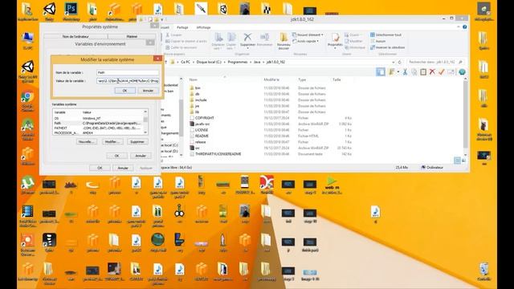Click the Modifier... button under system variables
The image size is (514, 289).
click(112, 141)
